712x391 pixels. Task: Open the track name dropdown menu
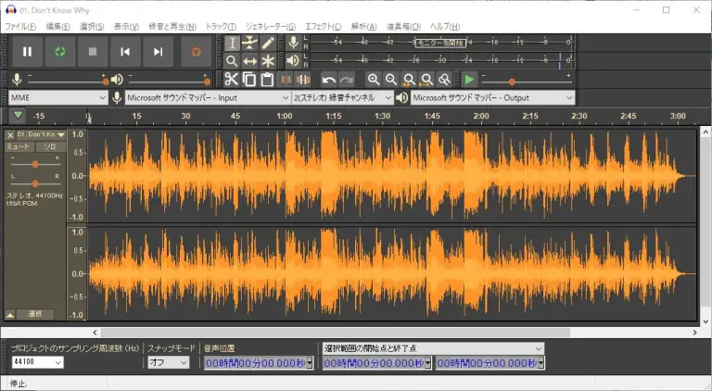[41, 134]
